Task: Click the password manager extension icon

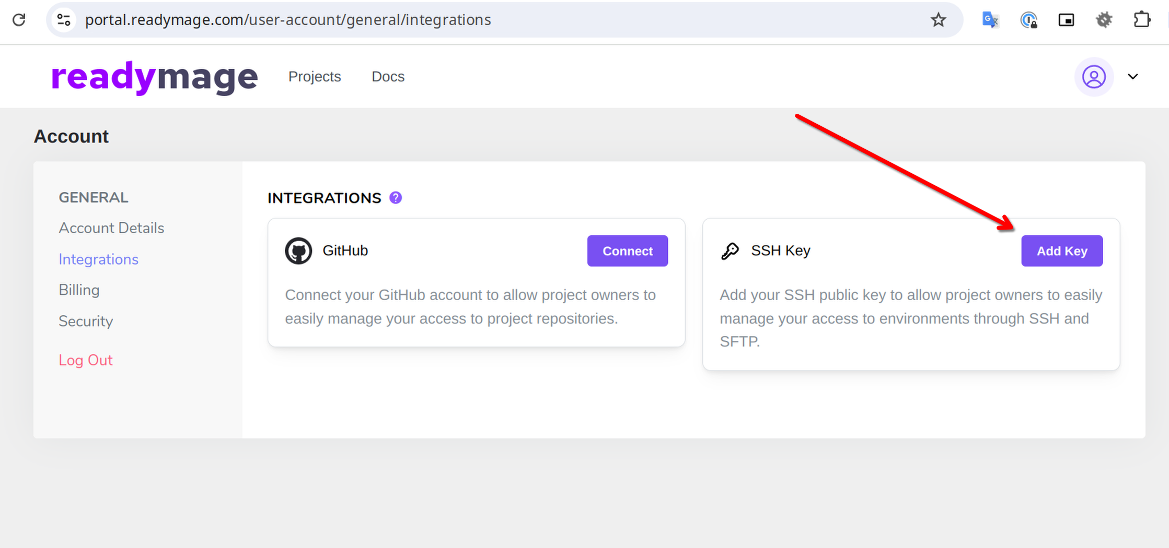Action: coord(1028,20)
